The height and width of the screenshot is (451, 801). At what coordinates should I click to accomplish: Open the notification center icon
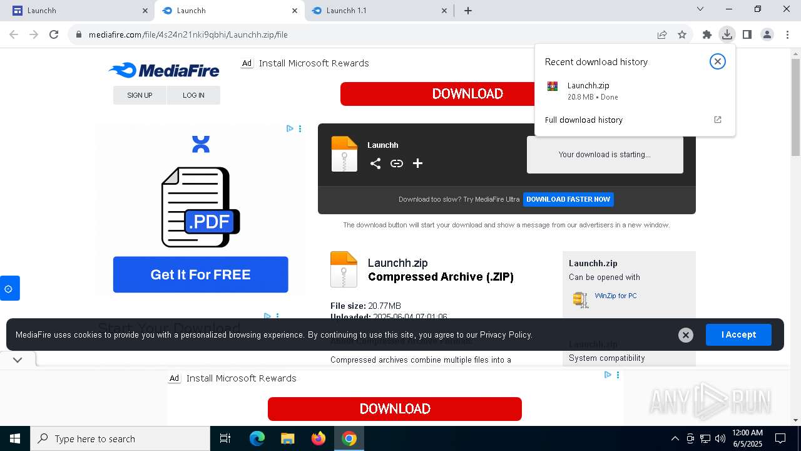coord(780,438)
